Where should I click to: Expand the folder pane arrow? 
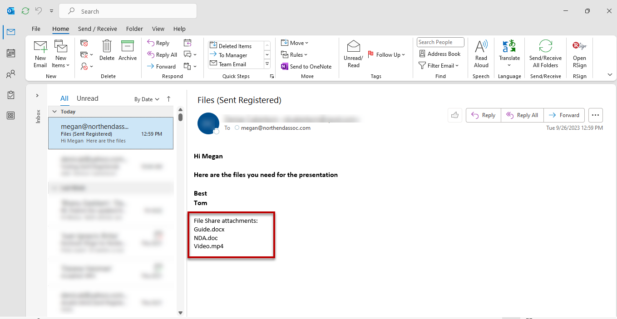coord(37,96)
